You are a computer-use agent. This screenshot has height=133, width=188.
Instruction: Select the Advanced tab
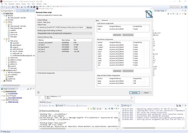point(105,20)
